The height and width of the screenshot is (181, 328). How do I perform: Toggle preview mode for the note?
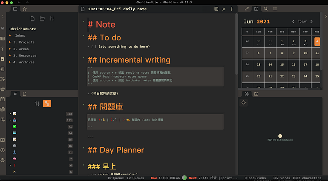pyautogui.click(x=216, y=9)
